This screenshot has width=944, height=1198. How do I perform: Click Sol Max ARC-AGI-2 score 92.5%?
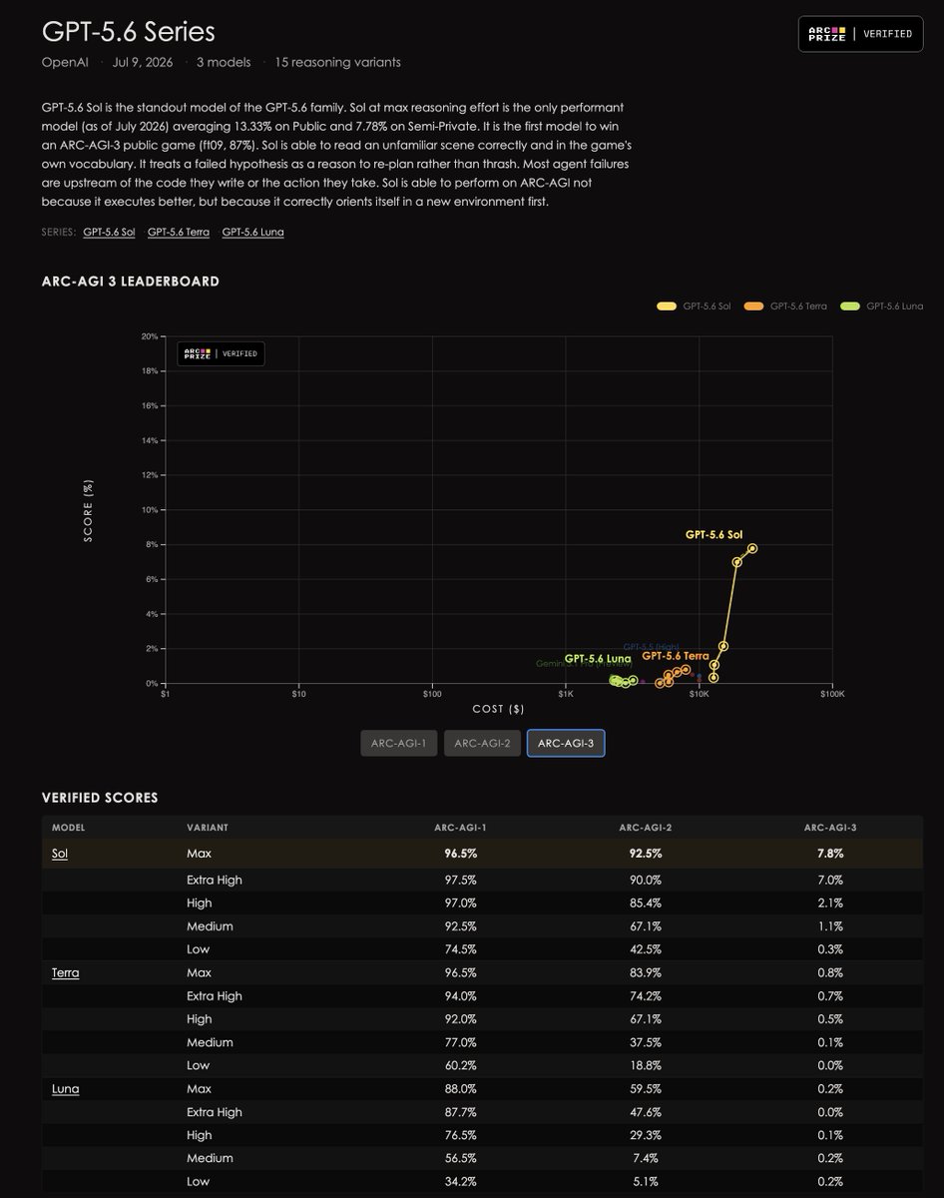pos(646,854)
